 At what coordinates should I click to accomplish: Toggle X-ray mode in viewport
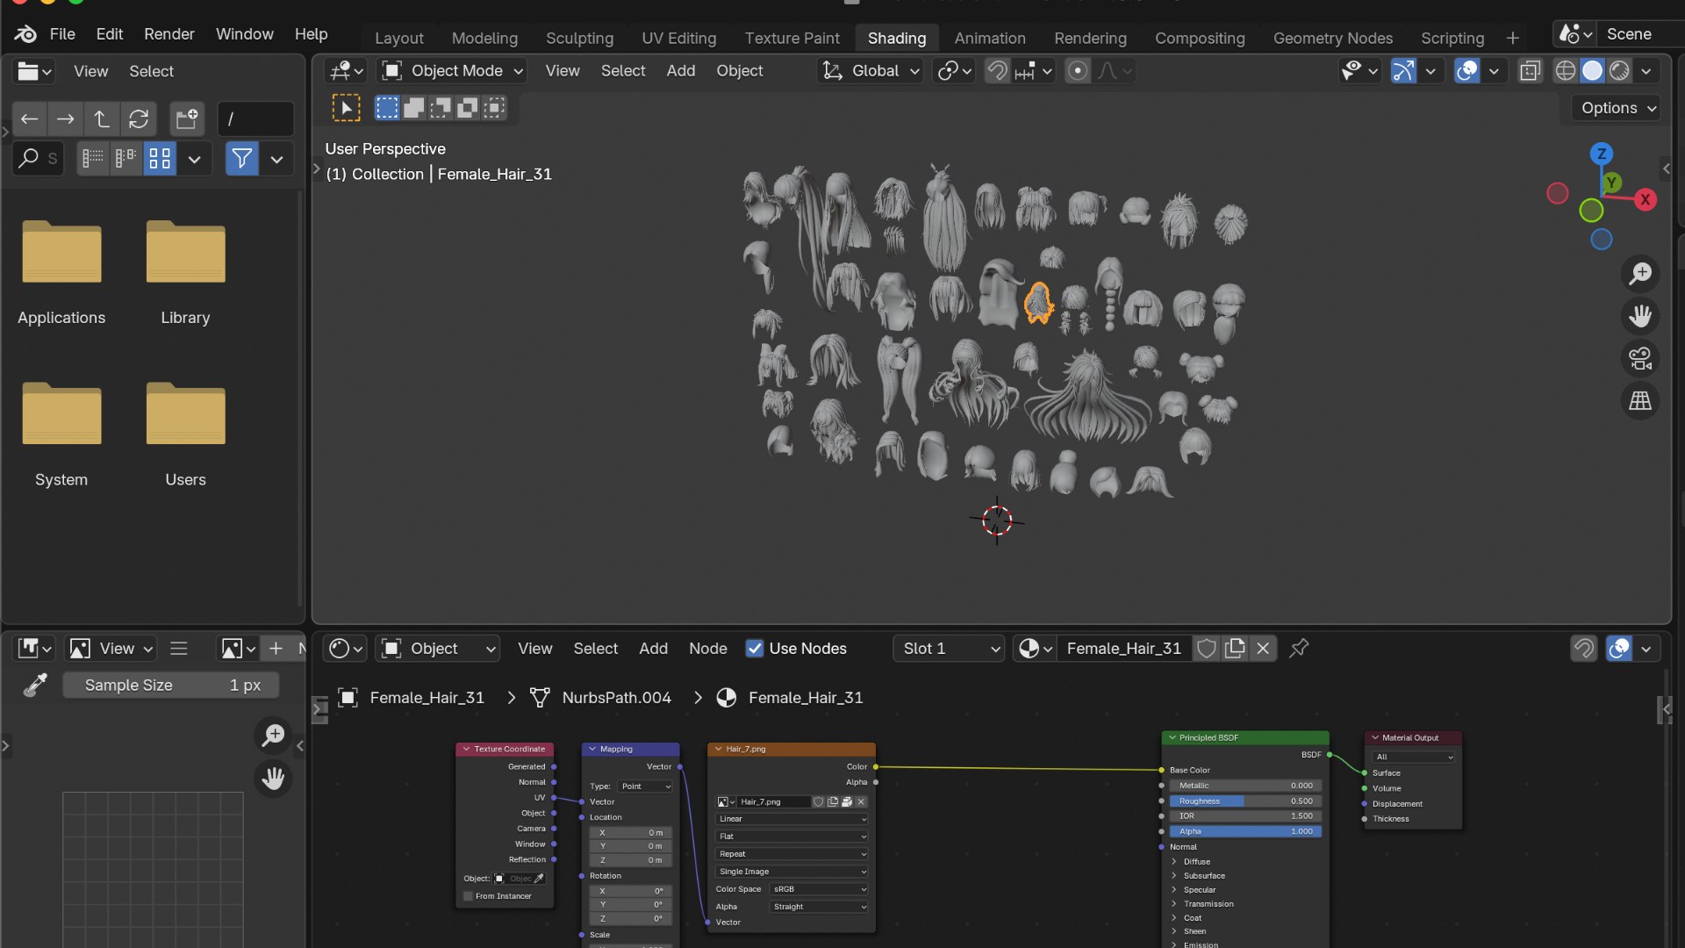click(1530, 71)
